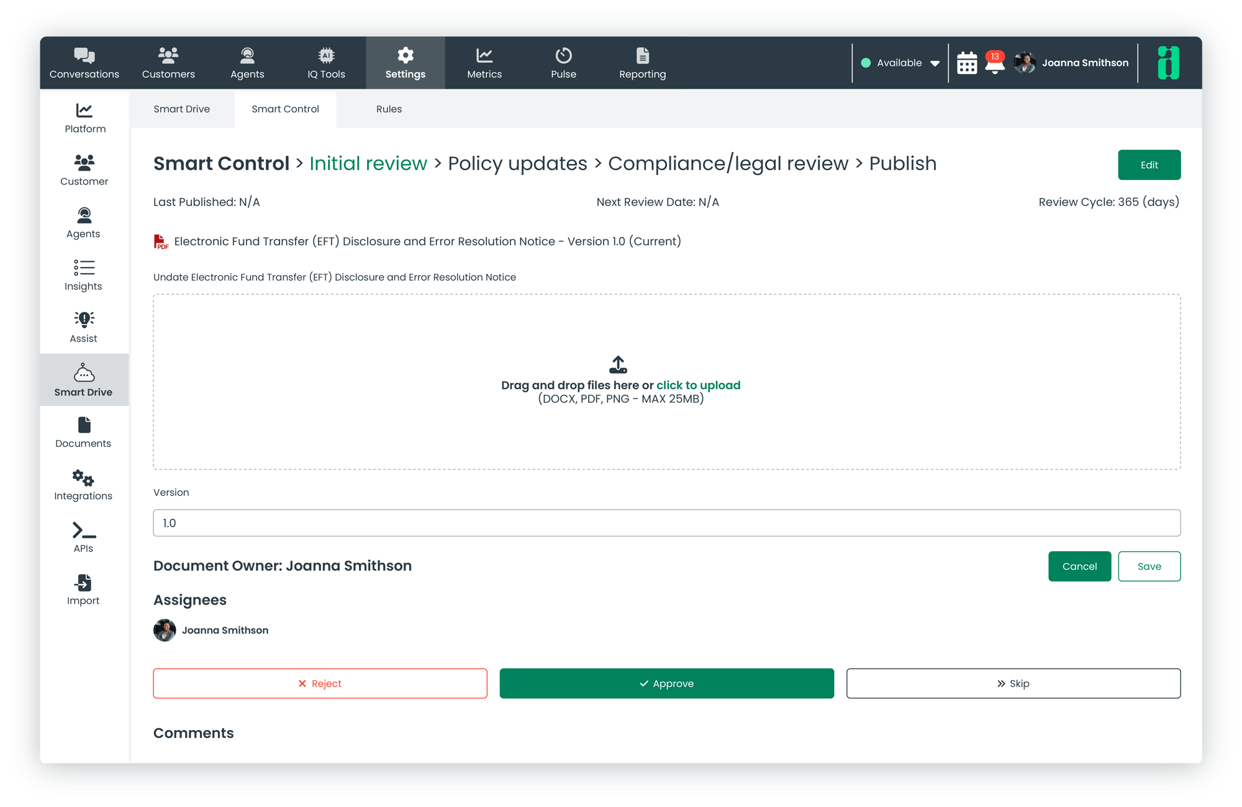Select the Publish workflow step
The width and height of the screenshot is (1242, 807).
[x=902, y=163]
